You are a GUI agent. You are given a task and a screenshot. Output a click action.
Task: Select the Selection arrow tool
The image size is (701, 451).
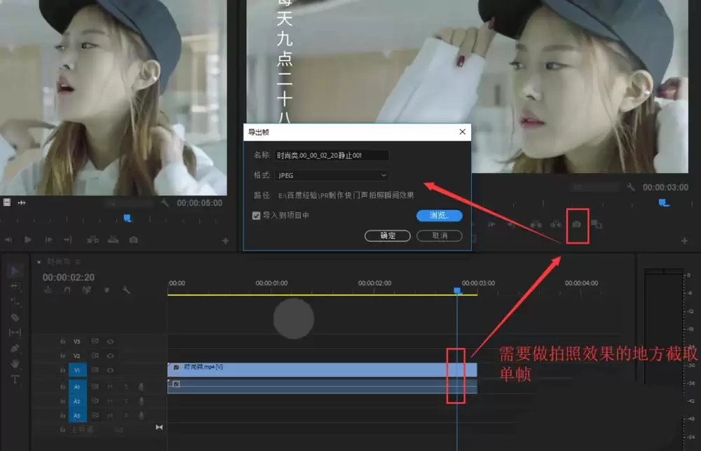coord(15,270)
